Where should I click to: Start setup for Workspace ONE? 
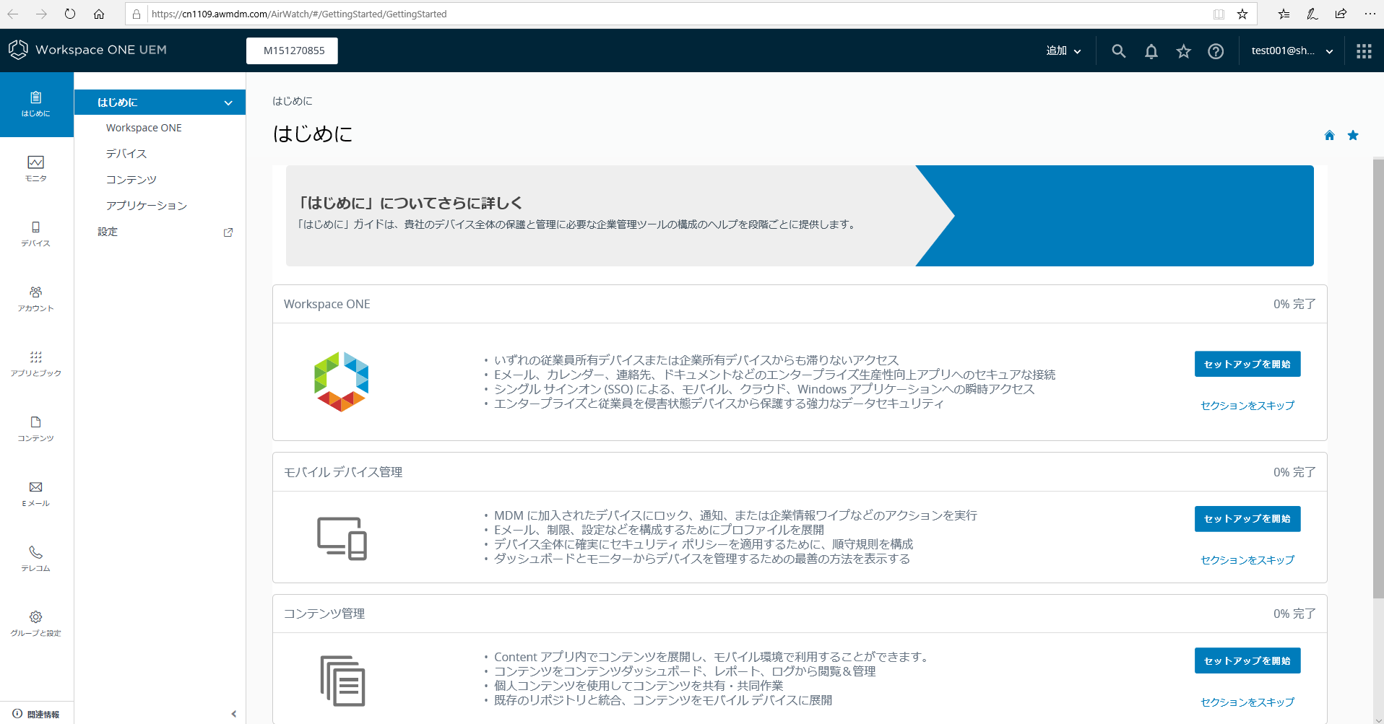click(1247, 364)
